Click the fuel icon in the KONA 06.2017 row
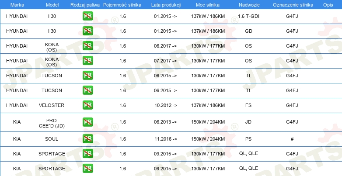The height and width of the screenshot is (176, 342). tap(87, 46)
